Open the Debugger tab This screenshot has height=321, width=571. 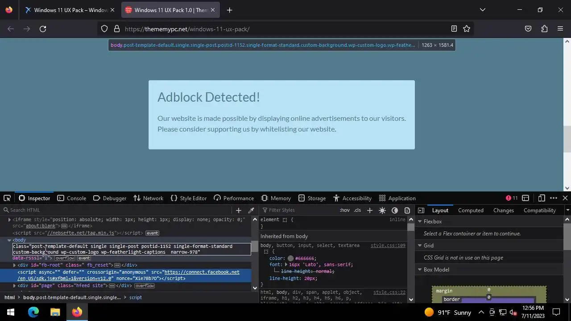coord(110,198)
